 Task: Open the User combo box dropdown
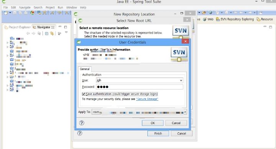181,80
